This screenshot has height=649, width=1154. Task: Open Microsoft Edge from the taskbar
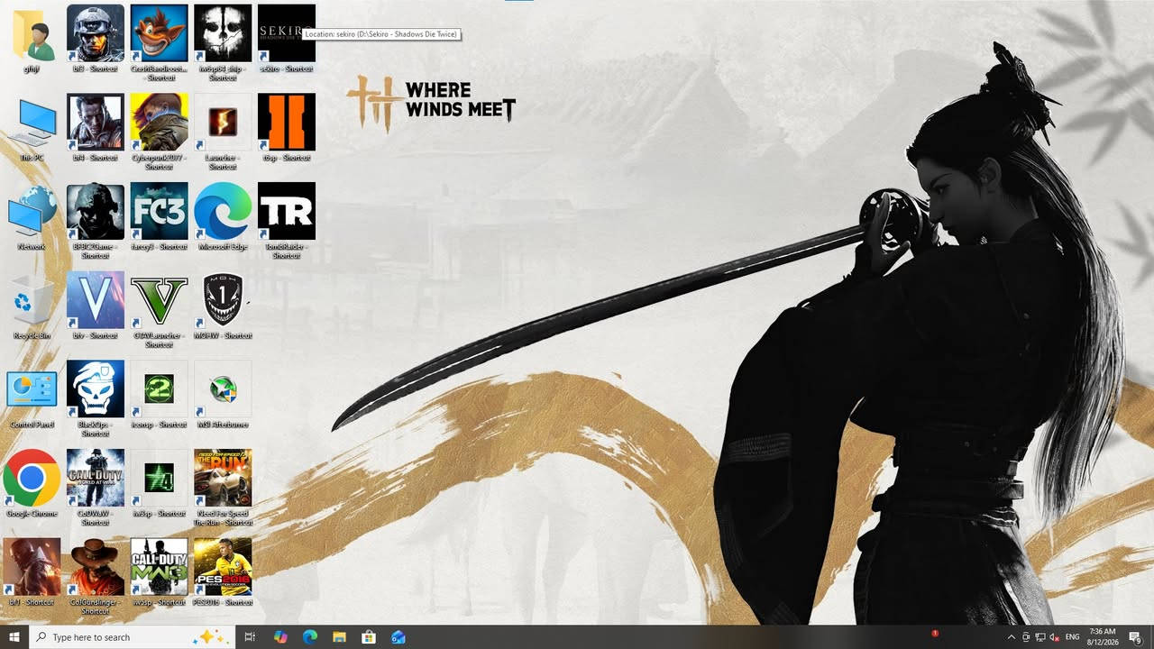click(x=310, y=637)
